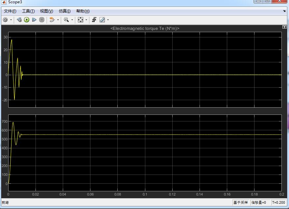Click the 基于采样 status bar entry
The height and width of the screenshot is (209, 289).
click(x=241, y=202)
